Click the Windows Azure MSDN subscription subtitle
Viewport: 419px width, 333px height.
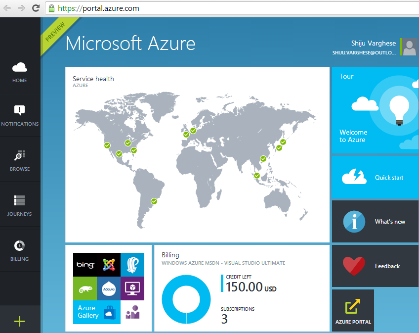coord(223,263)
